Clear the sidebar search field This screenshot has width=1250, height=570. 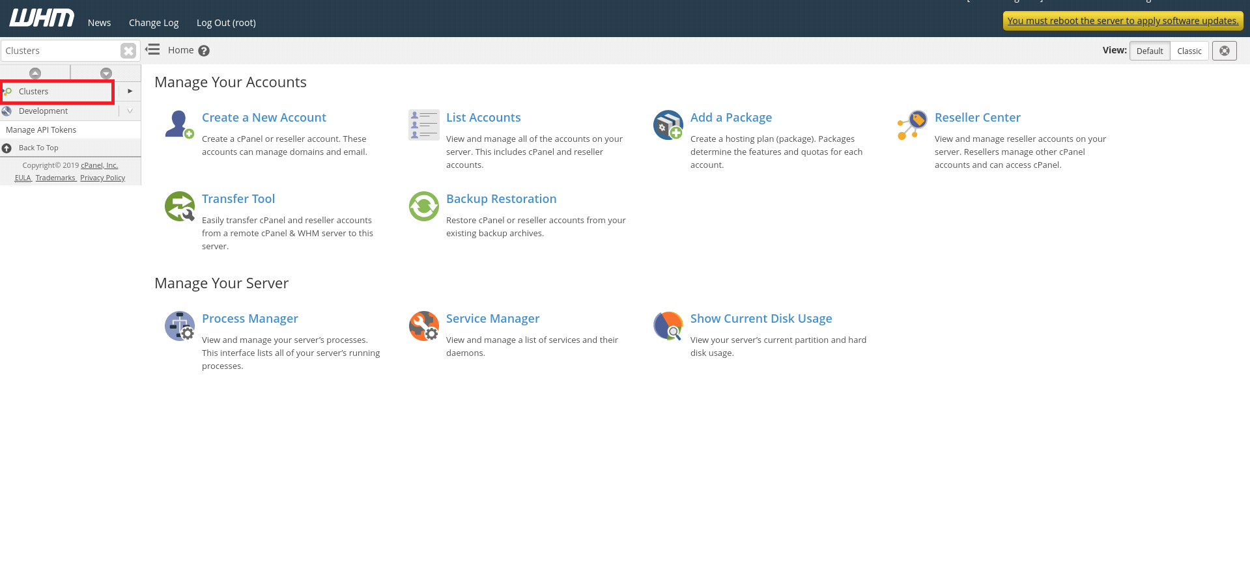[128, 51]
